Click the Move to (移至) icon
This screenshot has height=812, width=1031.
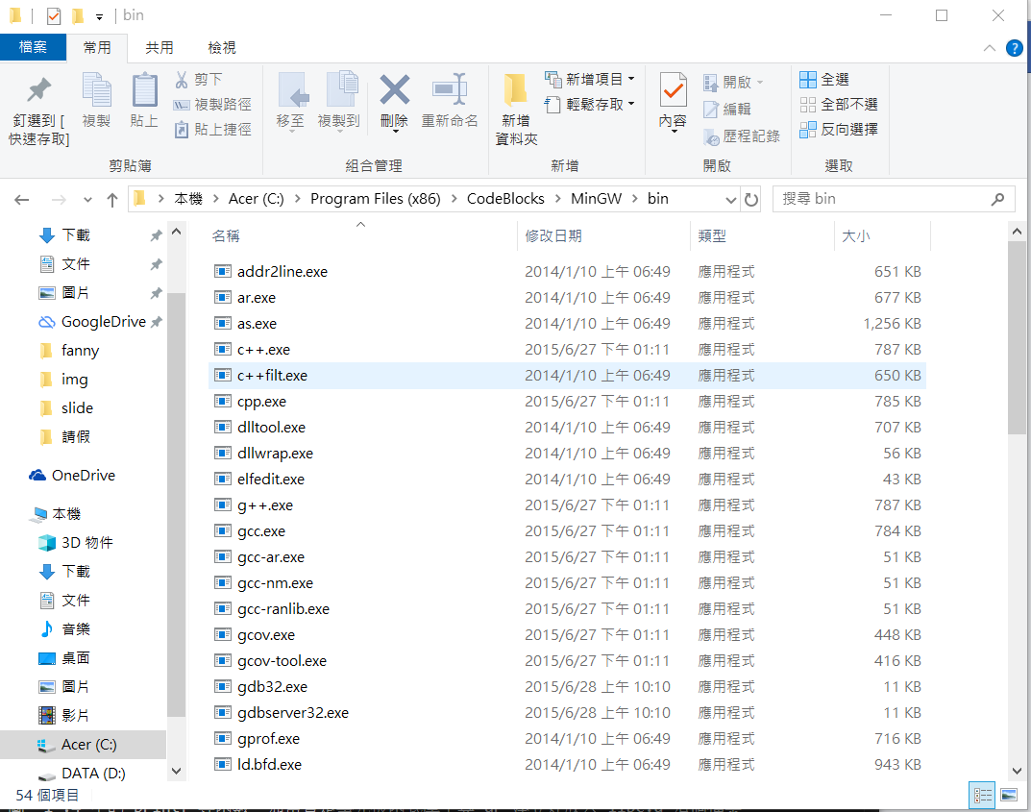291,92
